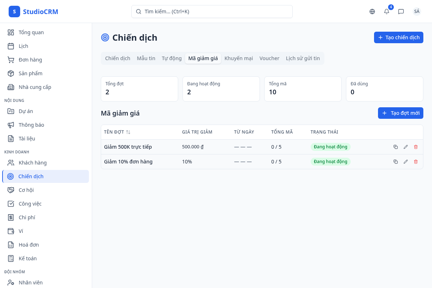Open Đơn hàng from the sidebar
This screenshot has height=288, width=432.
coord(30,60)
